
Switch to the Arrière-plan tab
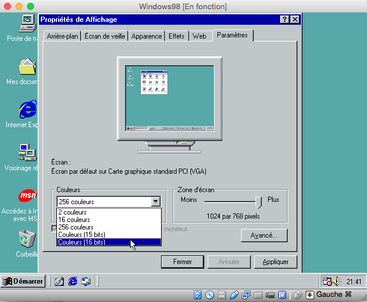[62, 36]
